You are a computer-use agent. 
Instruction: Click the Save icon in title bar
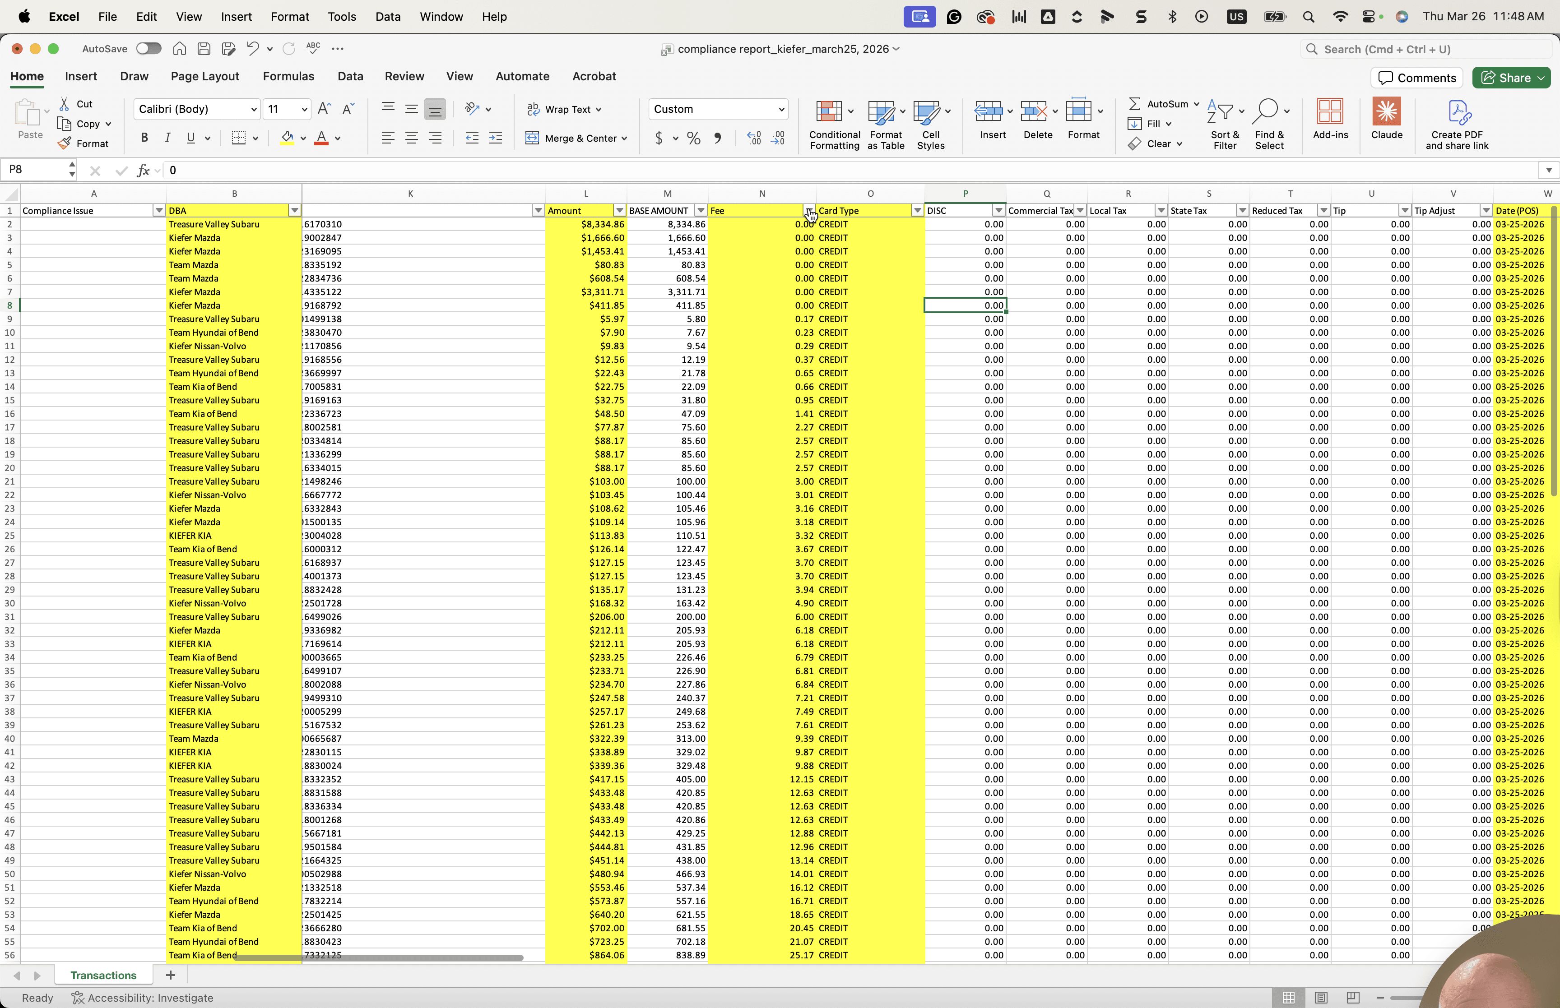tap(204, 48)
